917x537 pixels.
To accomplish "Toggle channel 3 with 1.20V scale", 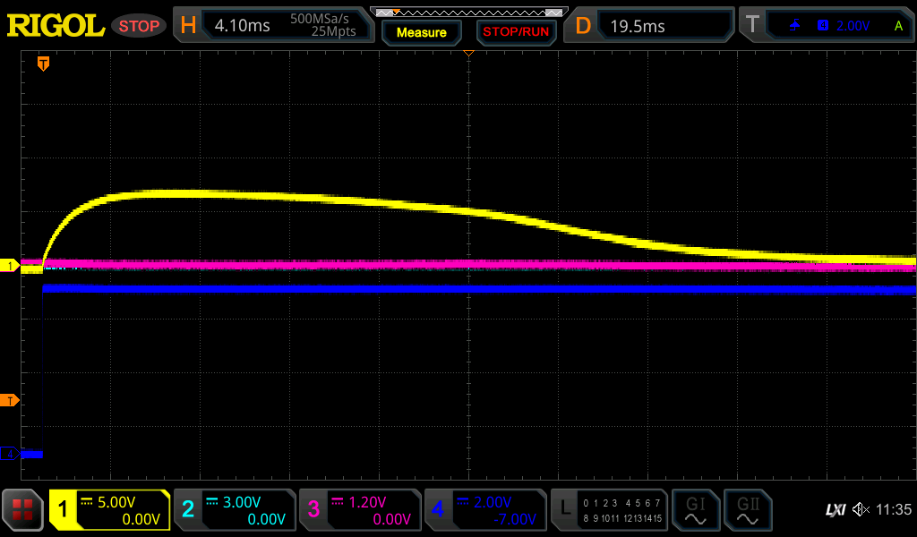I will (359, 510).
